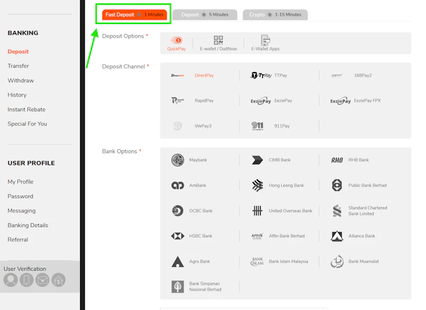This screenshot has width=426, height=310.
Task: Pick the RapidPay channel logo
Action: coord(178,100)
